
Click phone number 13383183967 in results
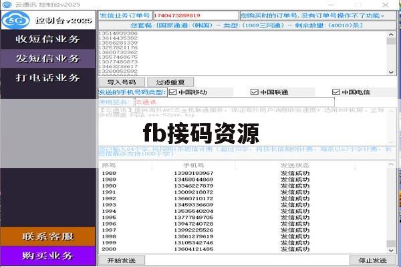(x=194, y=174)
